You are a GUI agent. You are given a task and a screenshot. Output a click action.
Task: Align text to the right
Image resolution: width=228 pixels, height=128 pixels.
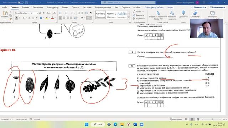pyautogui.click(x=67, y=18)
